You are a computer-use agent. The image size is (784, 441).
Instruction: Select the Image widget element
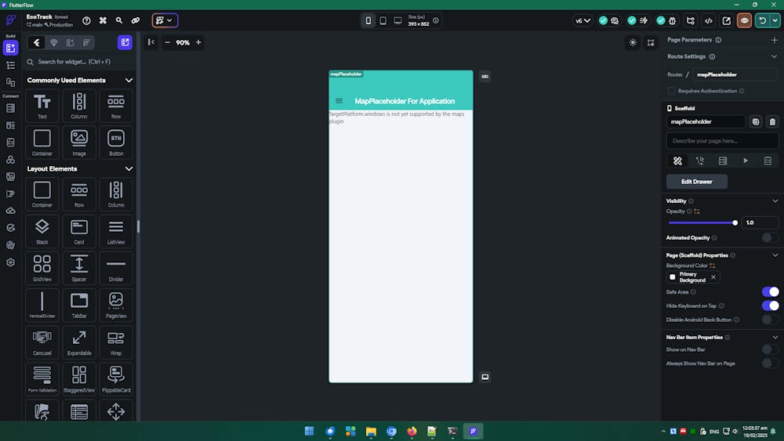click(x=79, y=143)
